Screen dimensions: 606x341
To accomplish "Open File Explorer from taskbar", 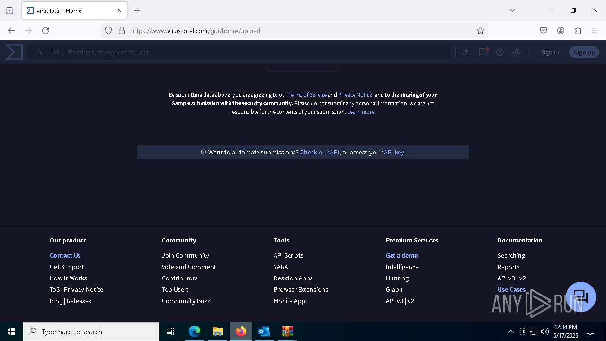I will click(217, 332).
